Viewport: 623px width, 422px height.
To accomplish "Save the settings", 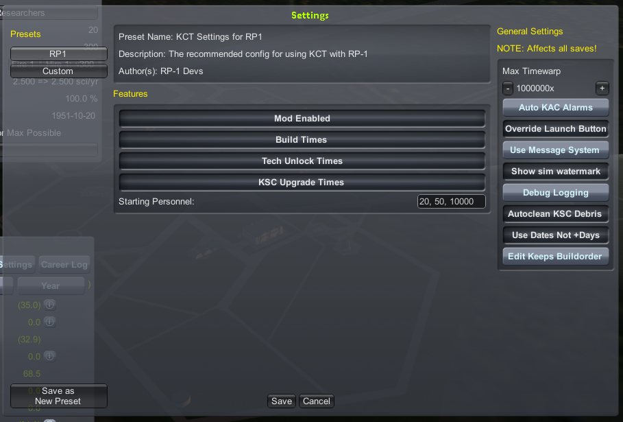I will click(x=282, y=401).
